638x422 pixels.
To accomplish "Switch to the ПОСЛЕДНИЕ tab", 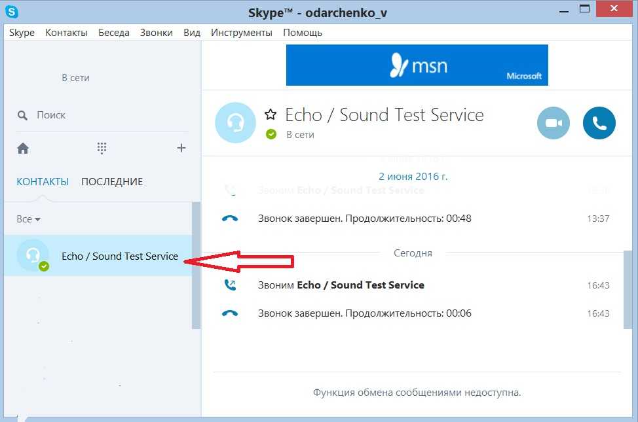I will (x=112, y=182).
